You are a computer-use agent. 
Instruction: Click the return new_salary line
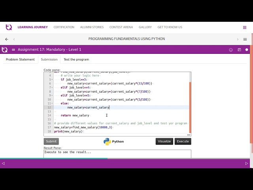point(75,115)
